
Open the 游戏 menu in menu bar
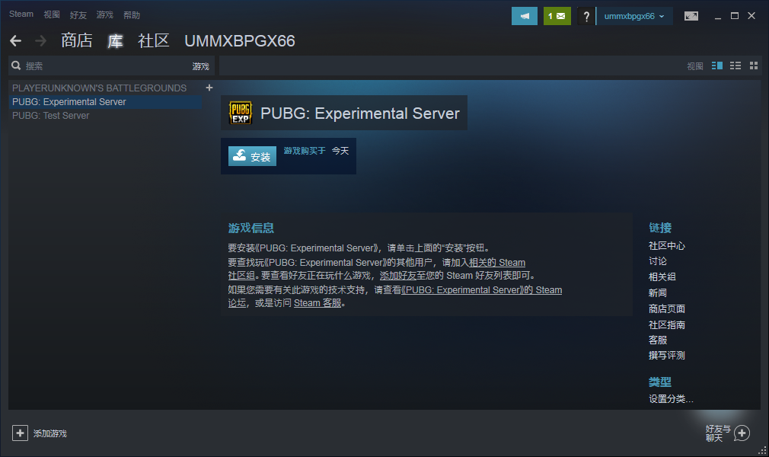[104, 15]
